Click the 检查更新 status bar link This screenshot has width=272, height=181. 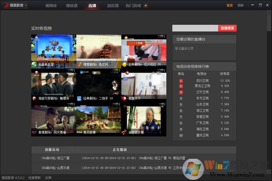click(35, 178)
